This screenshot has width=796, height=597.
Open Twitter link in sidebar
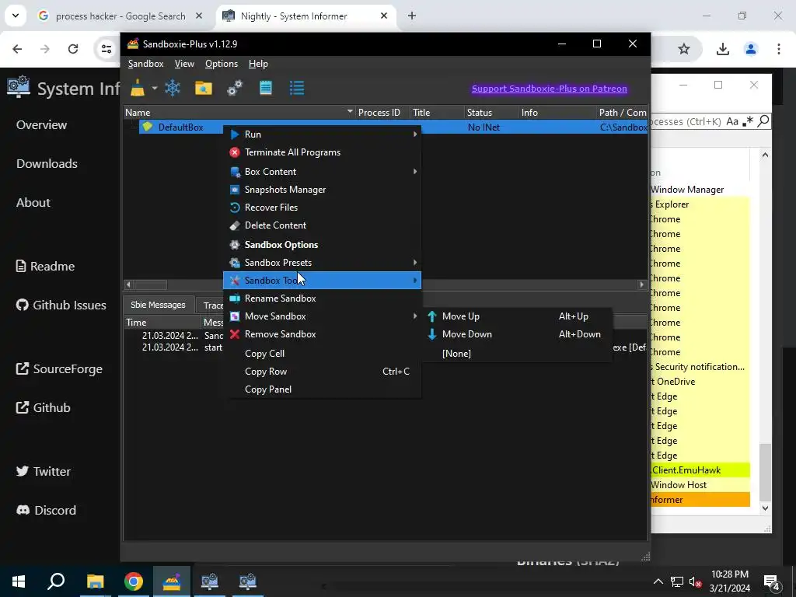tap(44, 471)
